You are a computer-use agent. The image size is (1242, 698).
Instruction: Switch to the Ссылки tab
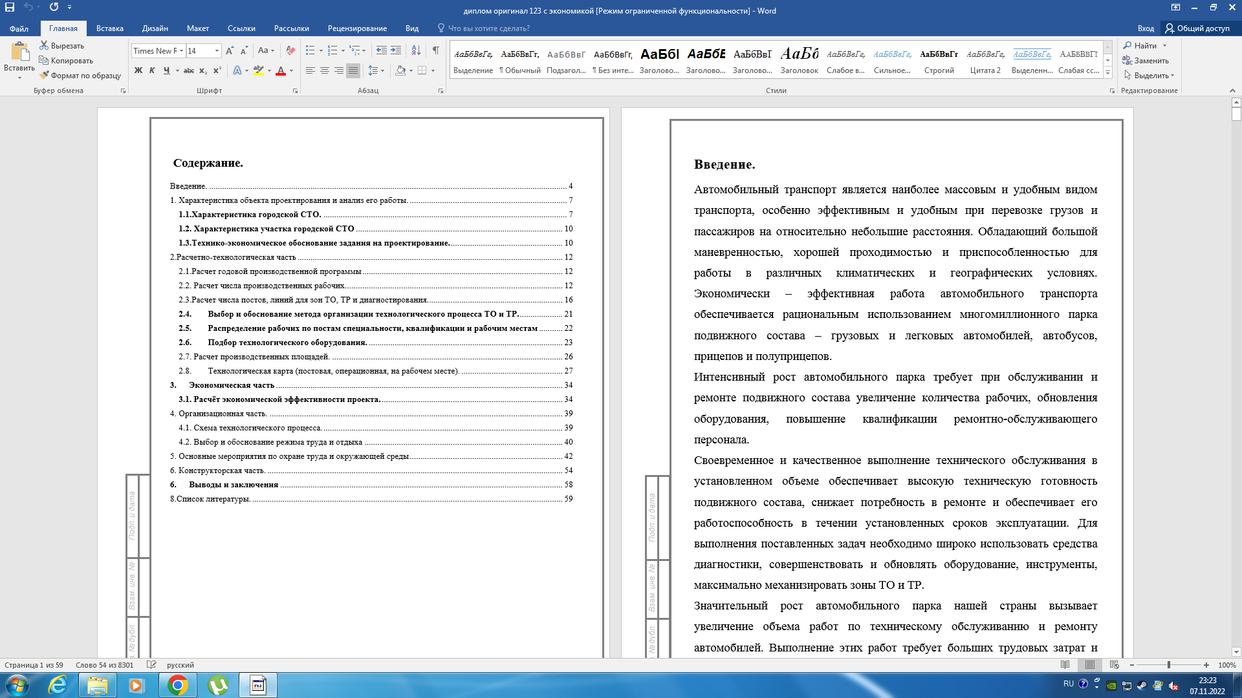tap(241, 28)
